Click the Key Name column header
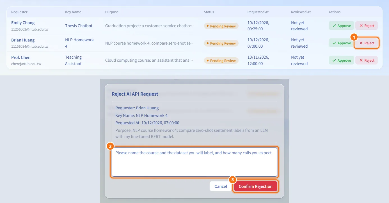 [73, 12]
